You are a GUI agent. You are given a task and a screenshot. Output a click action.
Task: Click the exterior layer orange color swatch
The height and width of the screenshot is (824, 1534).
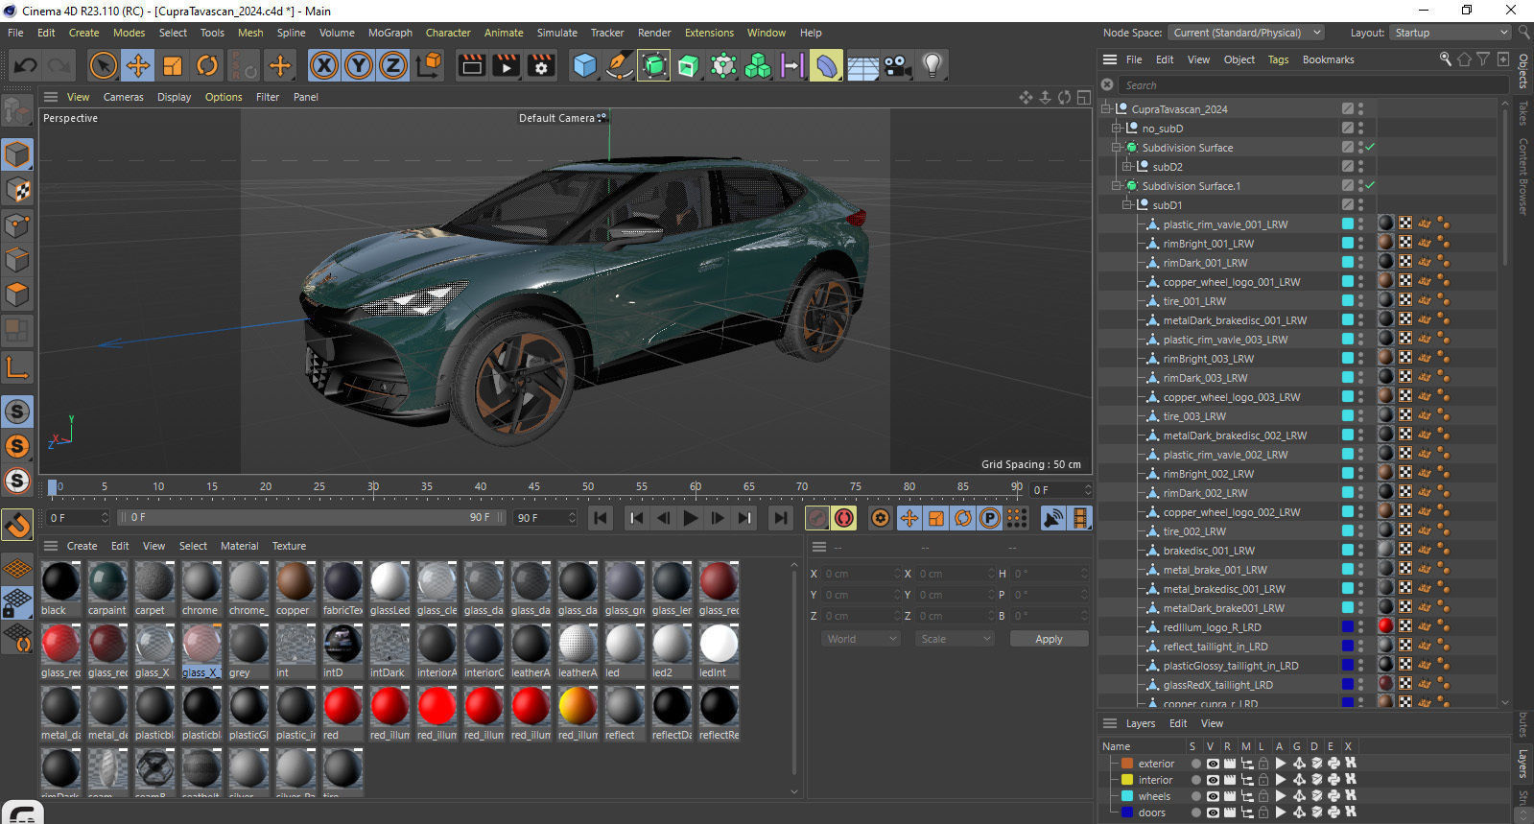[x=1127, y=764]
